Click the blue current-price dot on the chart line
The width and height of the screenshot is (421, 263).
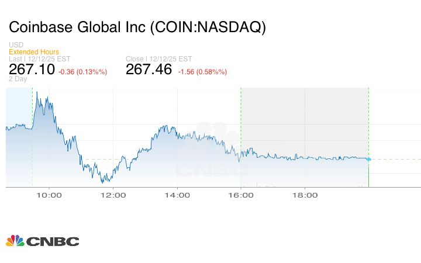(x=368, y=159)
